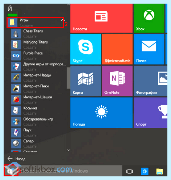Launch Паук solitaire via its icon
This screenshot has height=180, width=171.
(16, 132)
